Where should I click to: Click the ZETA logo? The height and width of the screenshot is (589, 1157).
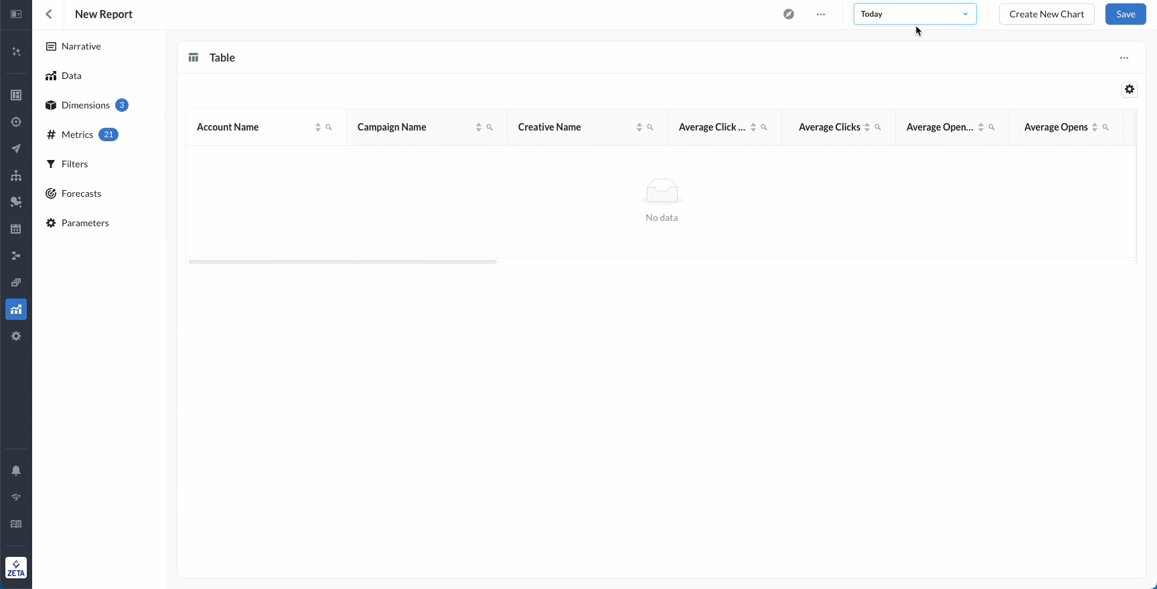click(x=16, y=568)
